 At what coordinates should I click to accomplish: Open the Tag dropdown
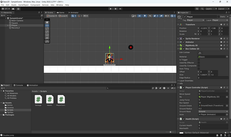tap(196, 20)
